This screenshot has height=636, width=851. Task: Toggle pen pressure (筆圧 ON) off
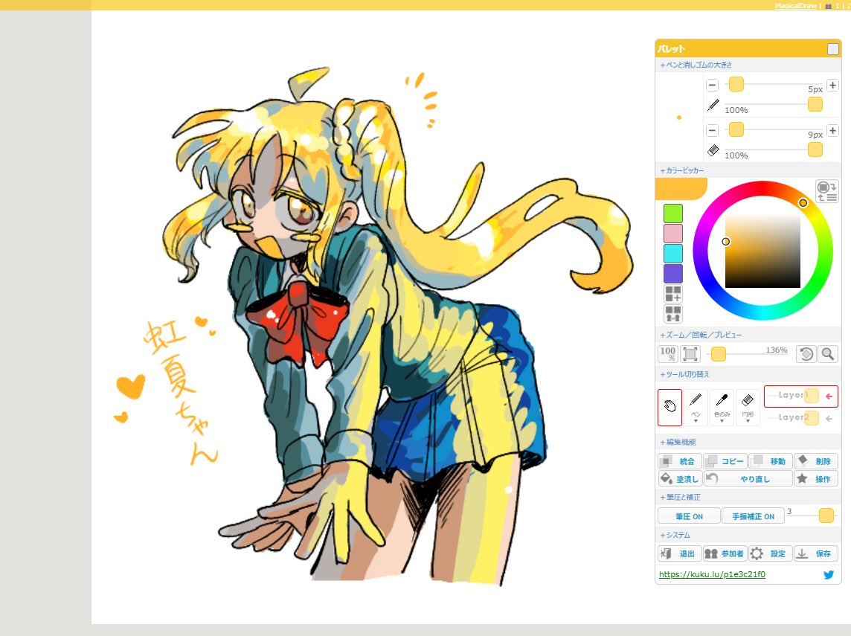coord(688,515)
